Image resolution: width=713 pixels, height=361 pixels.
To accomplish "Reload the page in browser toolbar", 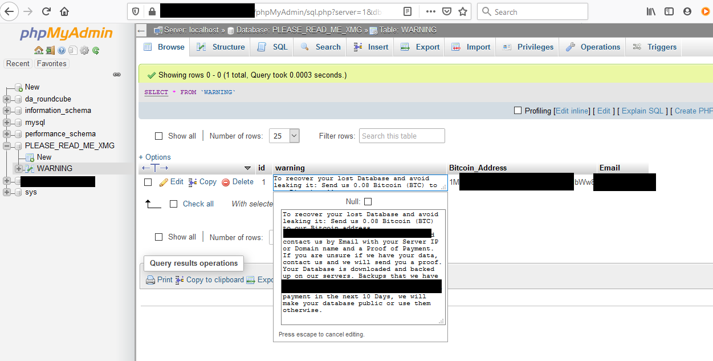I will pos(47,11).
